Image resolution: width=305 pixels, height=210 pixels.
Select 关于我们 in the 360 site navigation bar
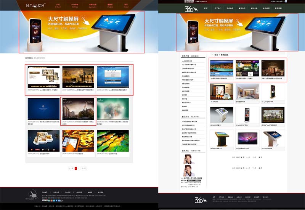(218, 8)
